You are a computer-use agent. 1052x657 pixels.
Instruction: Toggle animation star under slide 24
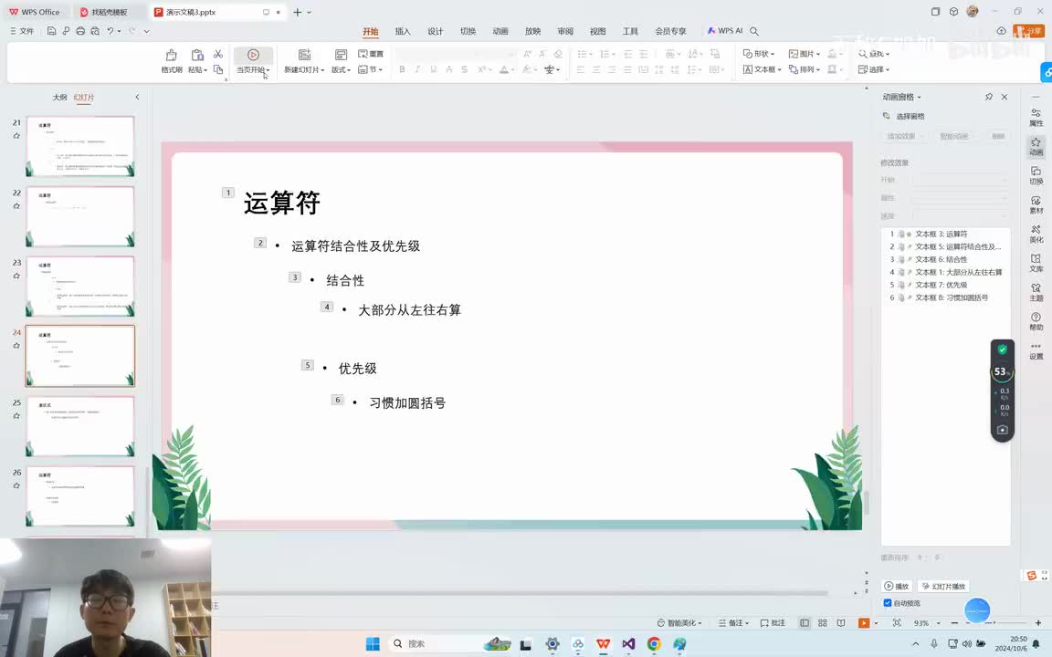click(x=16, y=346)
